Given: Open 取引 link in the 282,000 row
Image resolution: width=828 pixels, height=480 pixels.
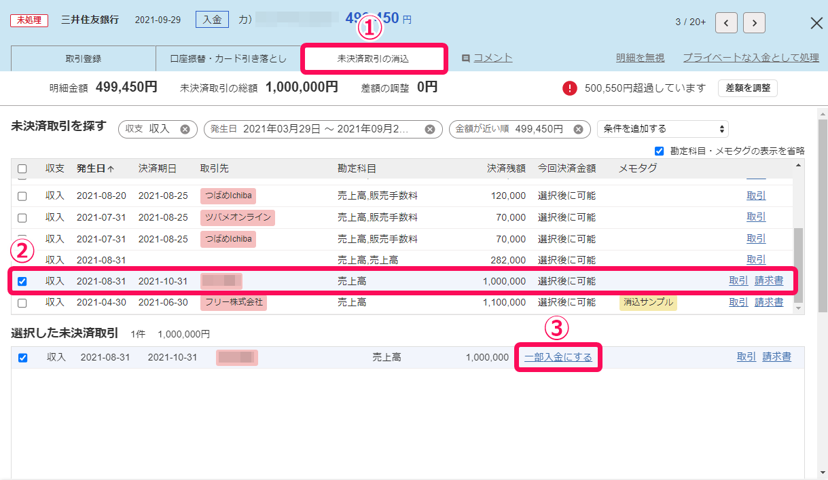Looking at the screenshot, I should [756, 259].
